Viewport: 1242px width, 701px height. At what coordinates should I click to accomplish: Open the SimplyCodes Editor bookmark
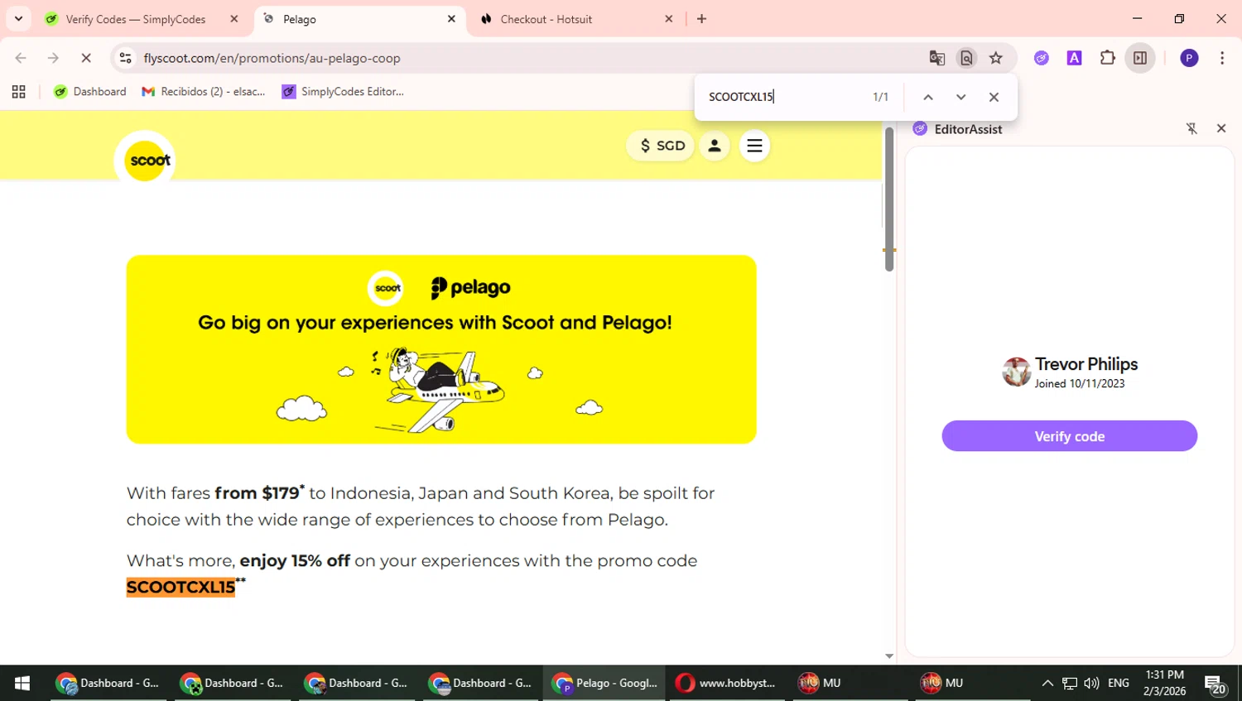pos(343,92)
